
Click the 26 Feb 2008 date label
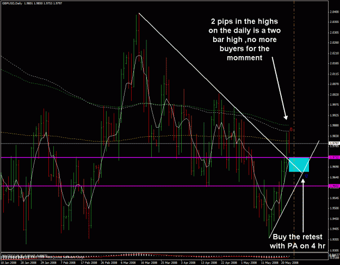click(109, 263)
